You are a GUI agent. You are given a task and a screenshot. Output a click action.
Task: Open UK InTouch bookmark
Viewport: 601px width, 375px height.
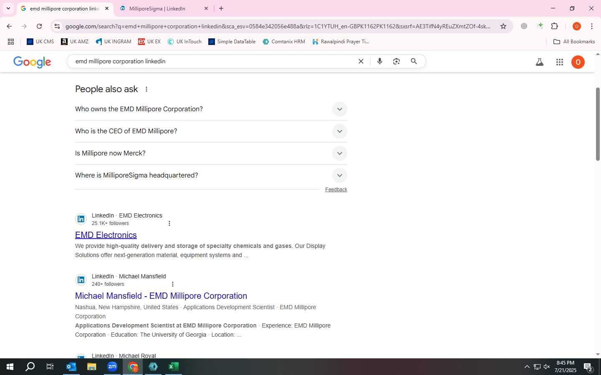[x=184, y=42]
